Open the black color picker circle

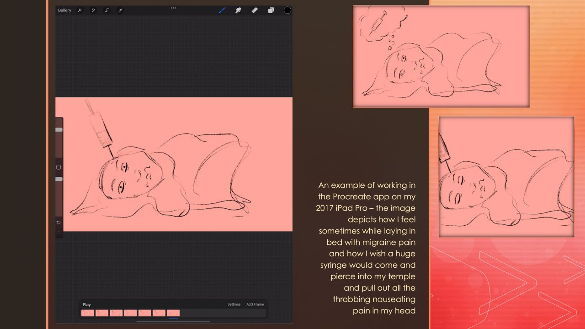(287, 10)
